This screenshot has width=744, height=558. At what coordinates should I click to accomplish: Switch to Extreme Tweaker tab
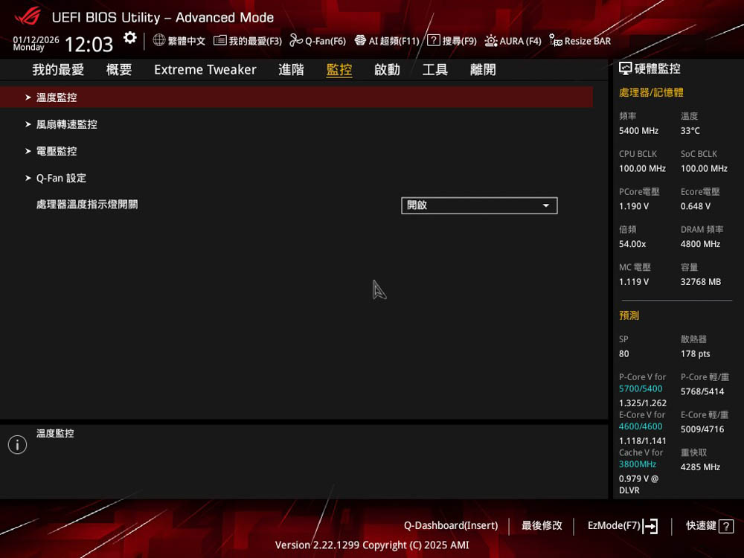tap(205, 69)
